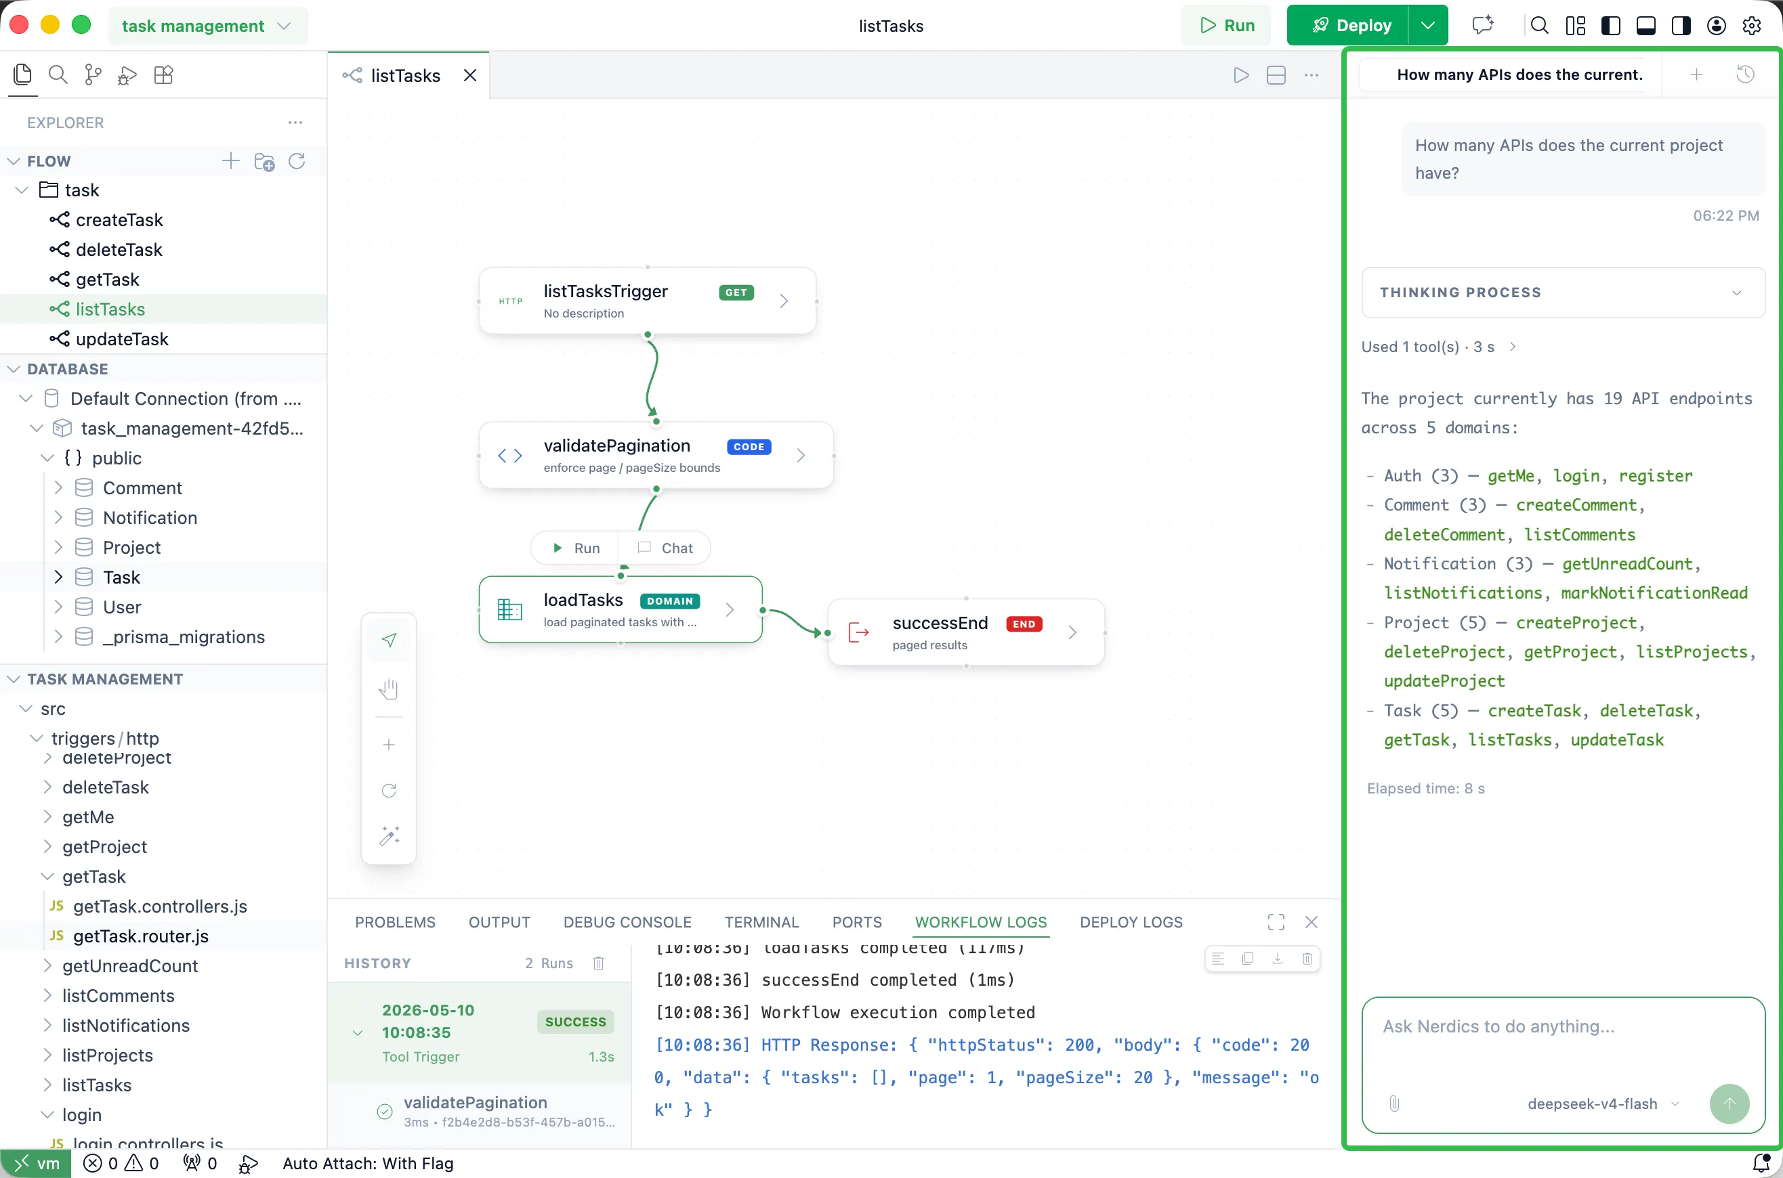Click the AI chat sparkle icon in title bar

[x=1483, y=25]
